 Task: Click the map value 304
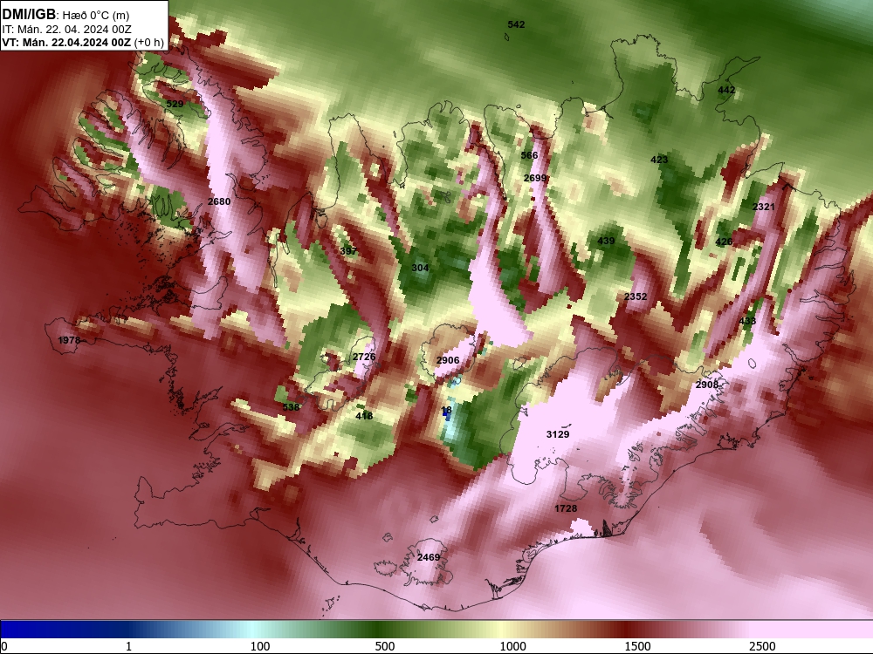[420, 268]
